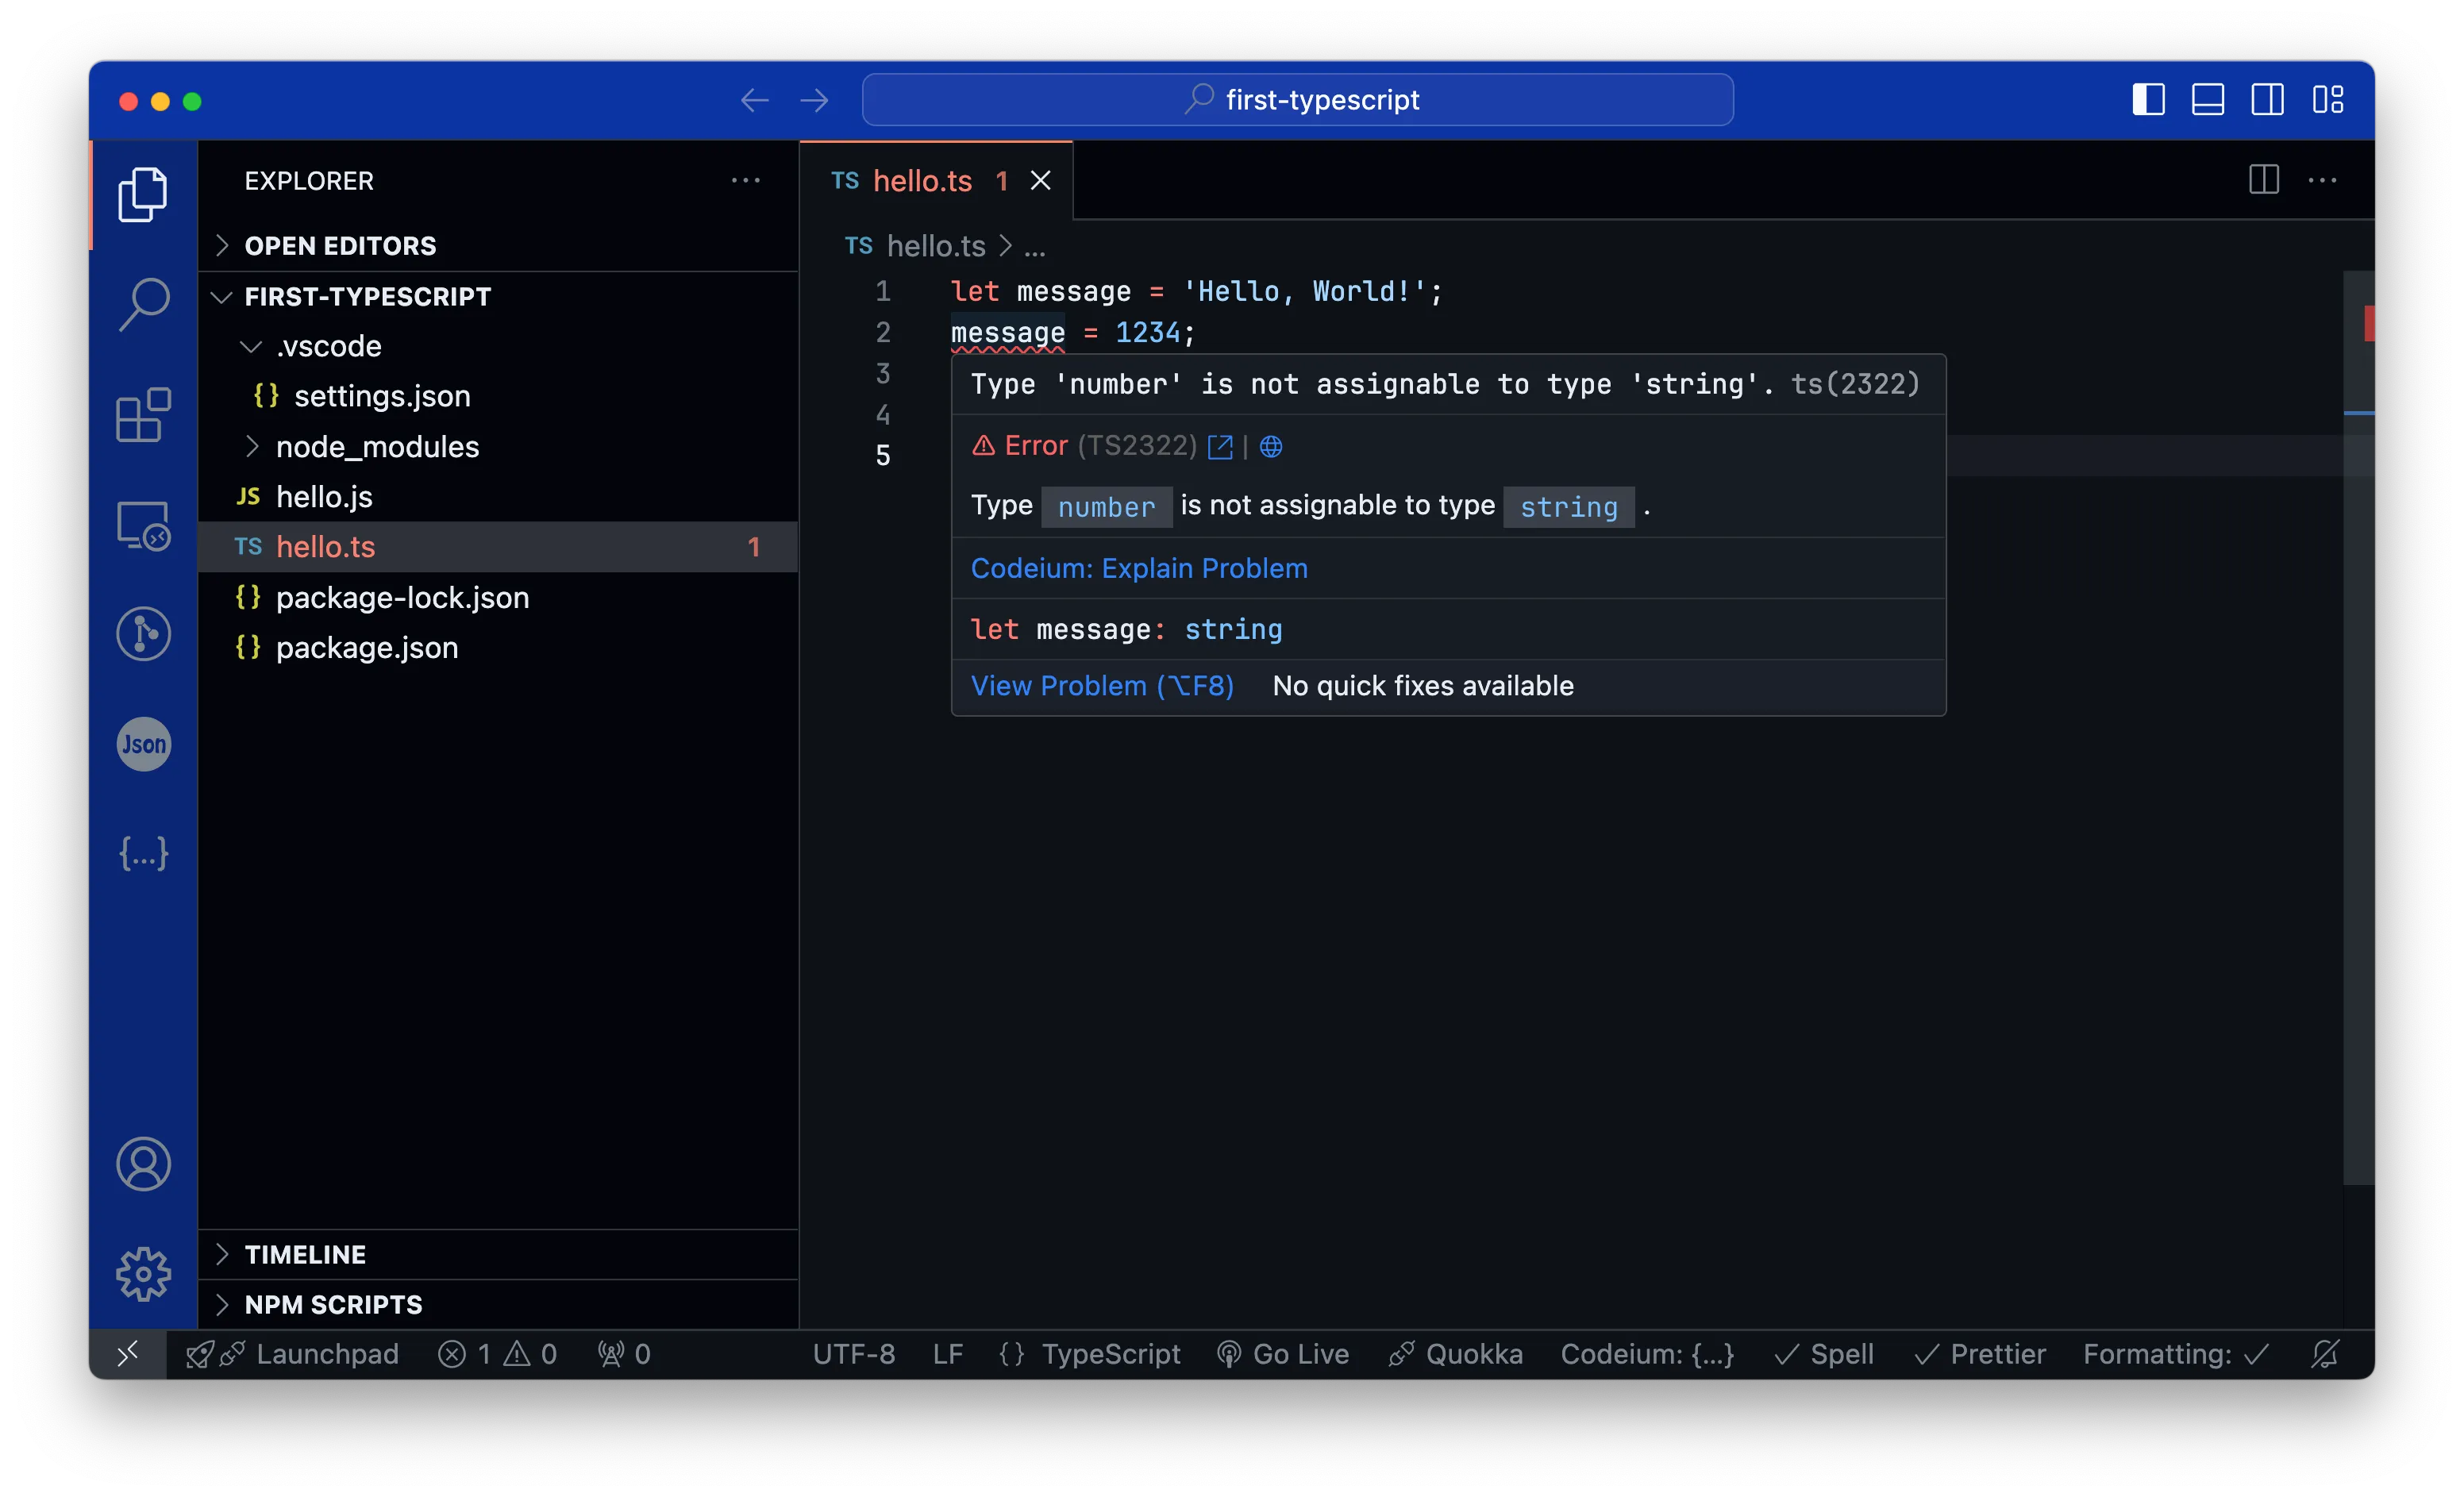This screenshot has height=1497, width=2464.
Task: Toggle Spell checker in status bar
Action: coord(1824,1354)
